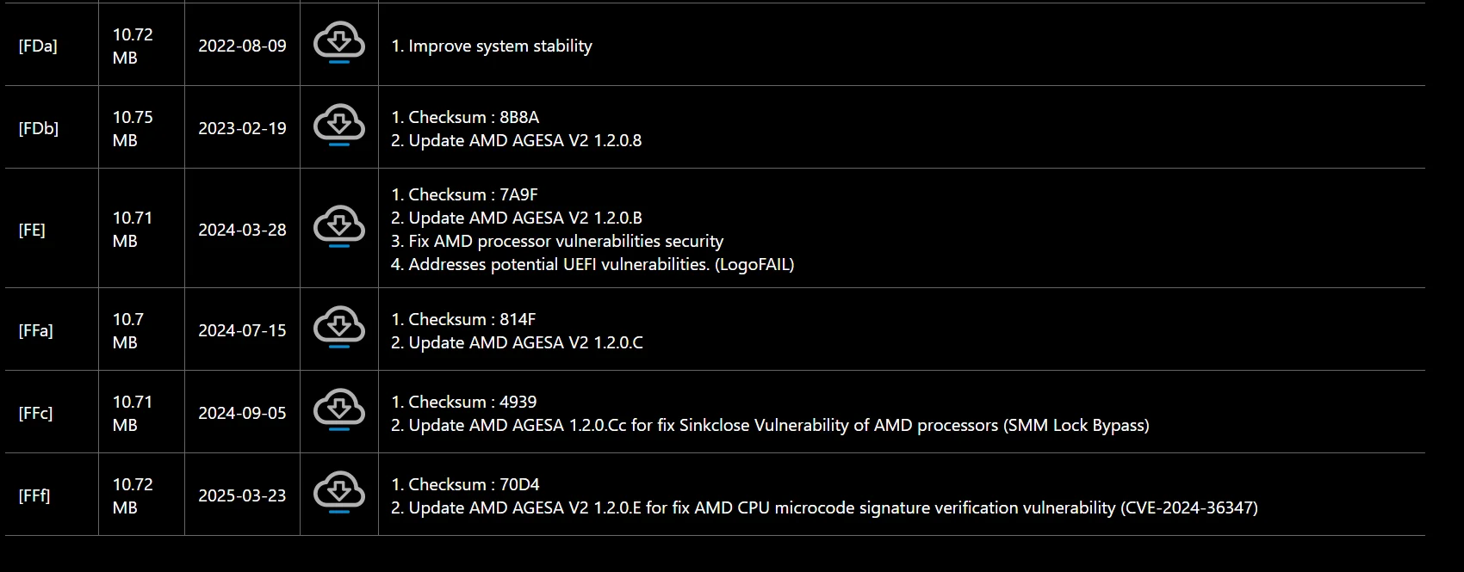Select the Sinkclose Vulnerability description line
Screen dimensions: 1464x572
(770, 425)
